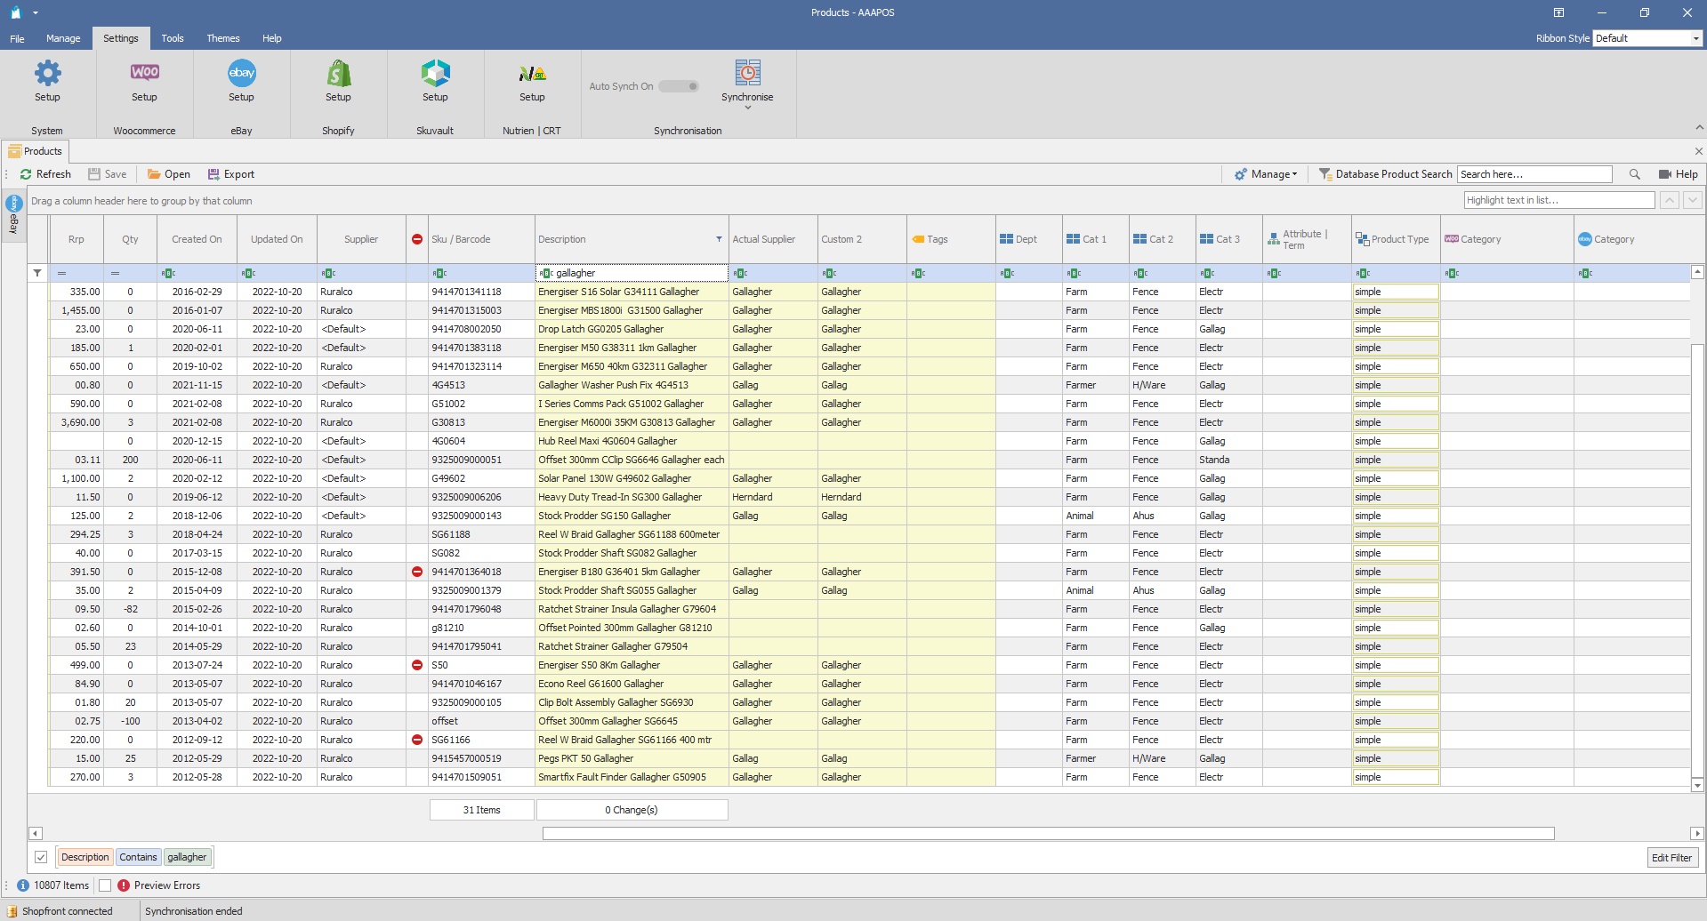
Task: Click the vertical scrollbar thumb
Action: (1697, 561)
